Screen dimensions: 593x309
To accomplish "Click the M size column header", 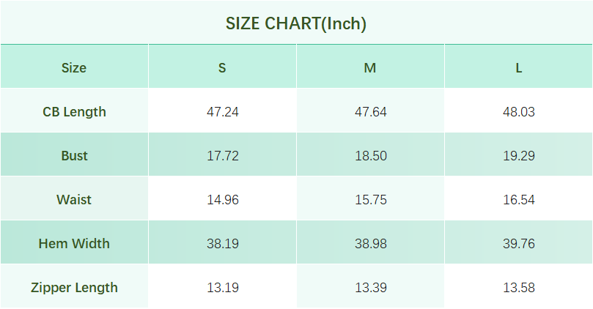I will (x=370, y=68).
